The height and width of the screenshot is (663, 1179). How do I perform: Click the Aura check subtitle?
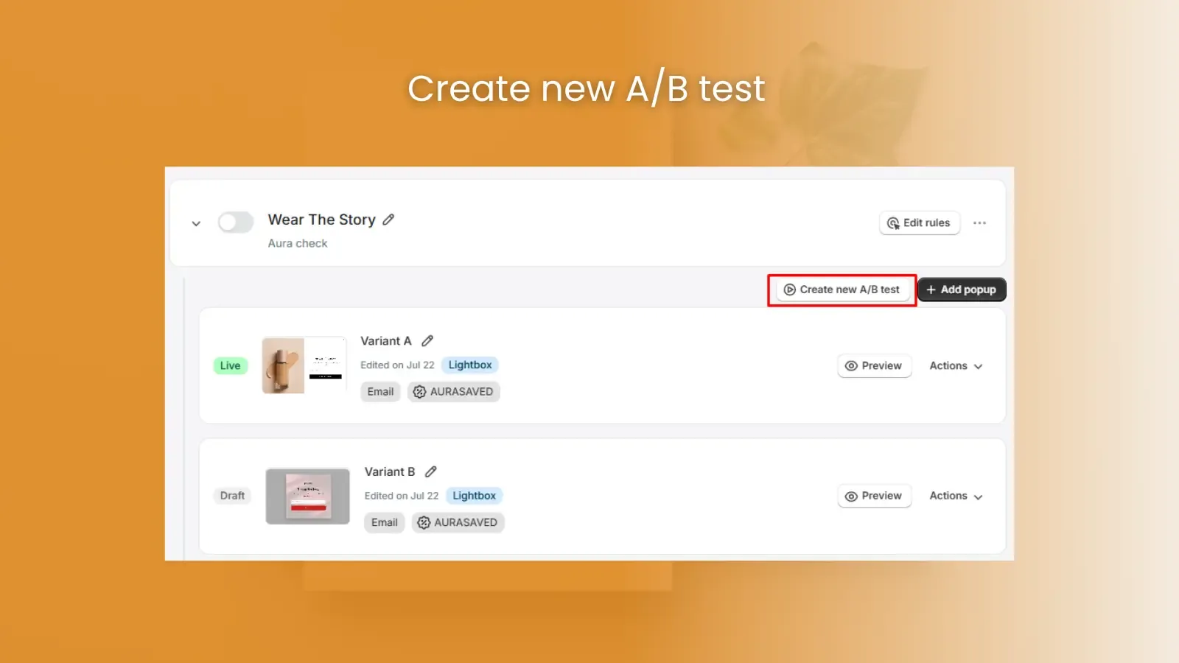pyautogui.click(x=298, y=243)
